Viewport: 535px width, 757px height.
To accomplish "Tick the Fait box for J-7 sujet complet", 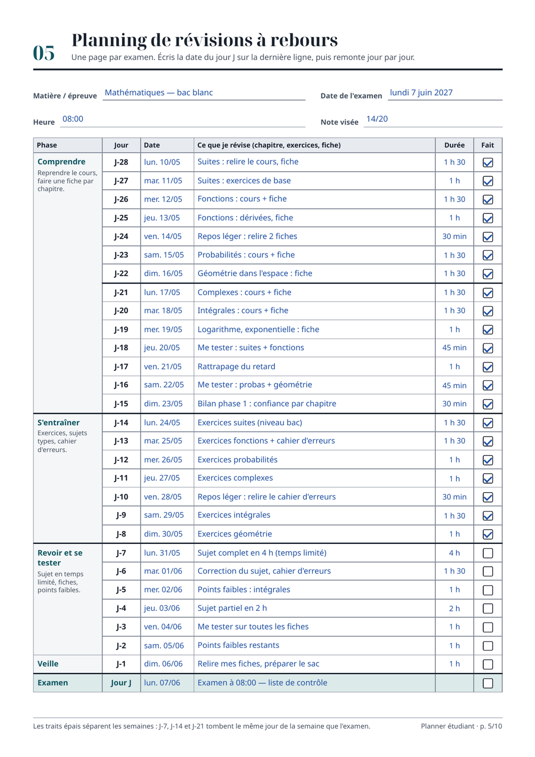I will 487,553.
